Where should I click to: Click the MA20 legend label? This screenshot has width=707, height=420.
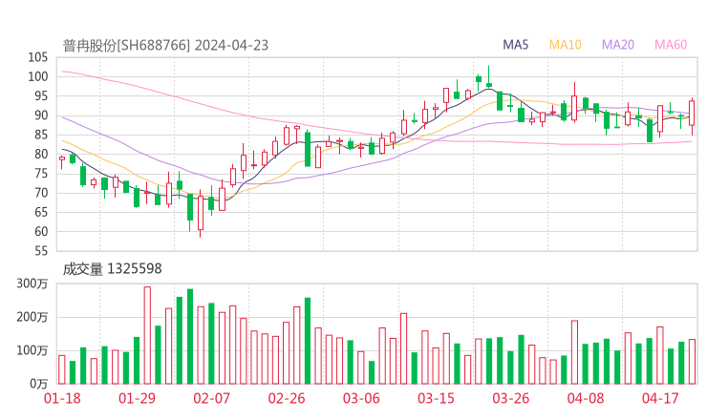[618, 45]
